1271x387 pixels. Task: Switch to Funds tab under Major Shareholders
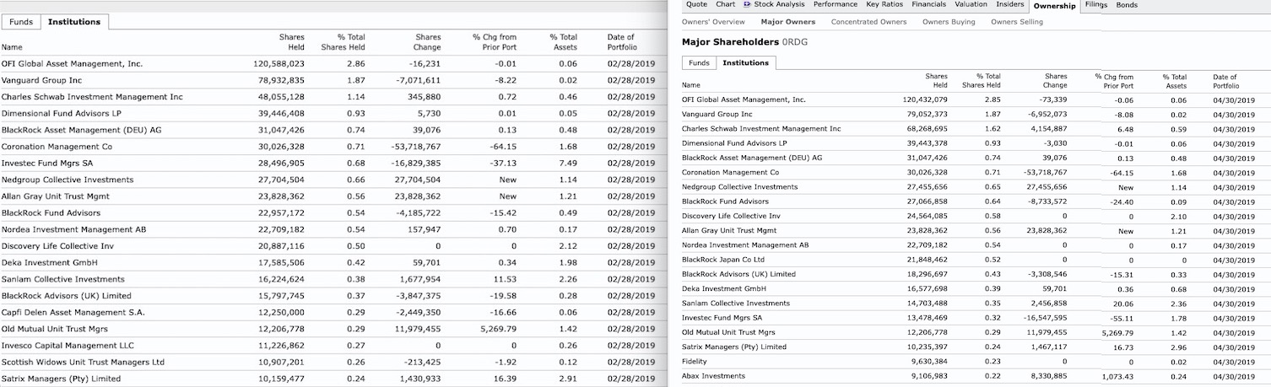click(x=699, y=62)
